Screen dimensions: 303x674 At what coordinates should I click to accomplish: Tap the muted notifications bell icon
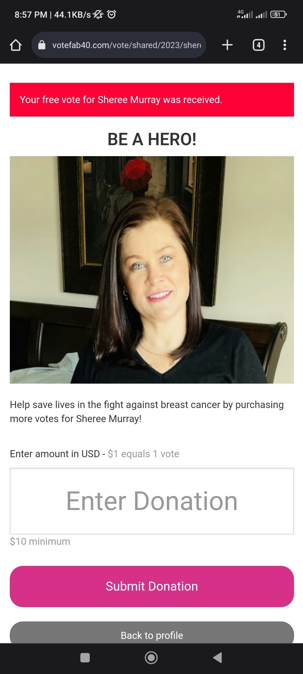98,14
